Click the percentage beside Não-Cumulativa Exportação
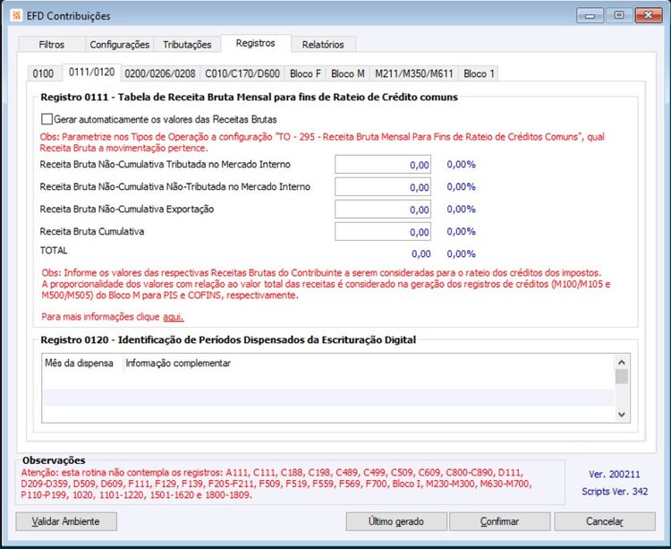The image size is (671, 549). tap(462, 209)
